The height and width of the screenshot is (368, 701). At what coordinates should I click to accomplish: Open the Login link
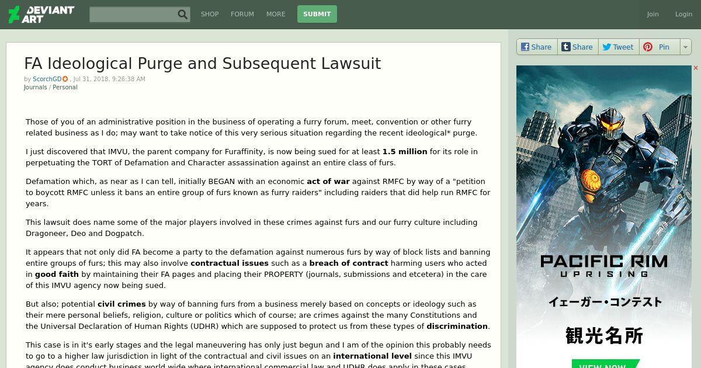click(683, 14)
